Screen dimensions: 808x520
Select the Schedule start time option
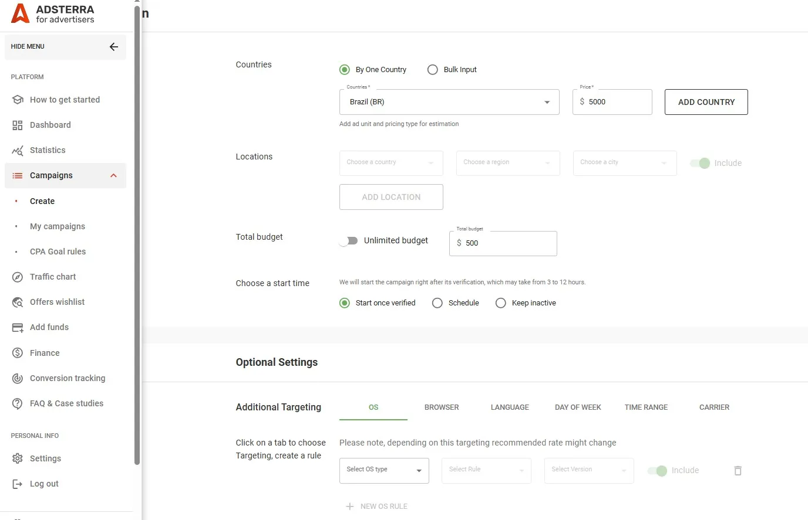tap(437, 303)
